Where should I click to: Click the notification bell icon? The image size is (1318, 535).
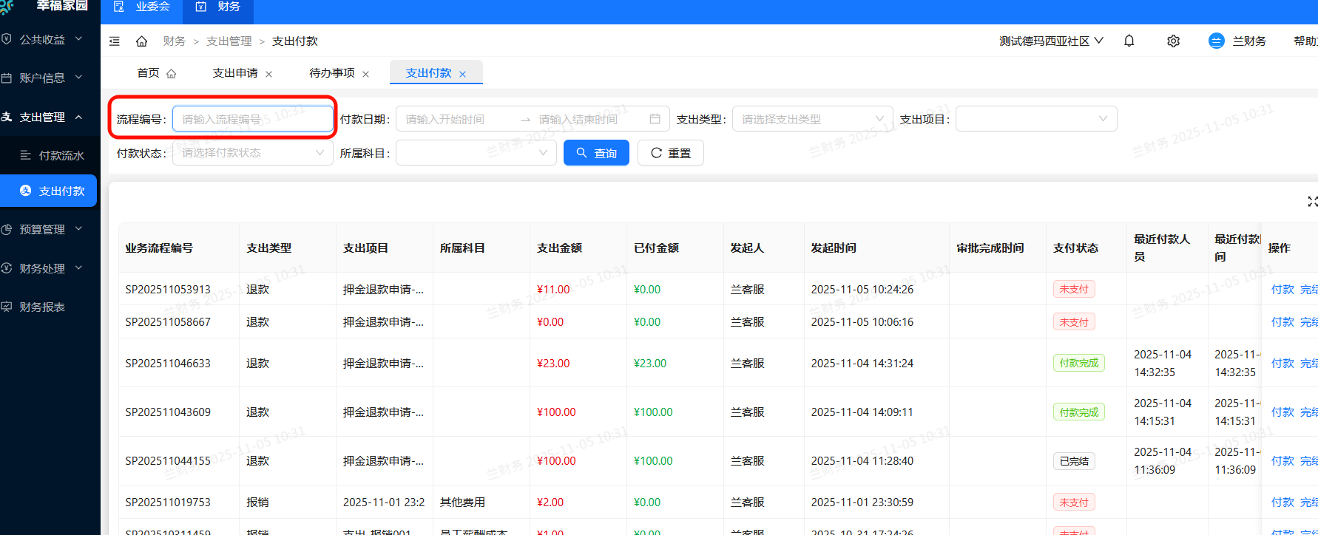pos(1129,41)
